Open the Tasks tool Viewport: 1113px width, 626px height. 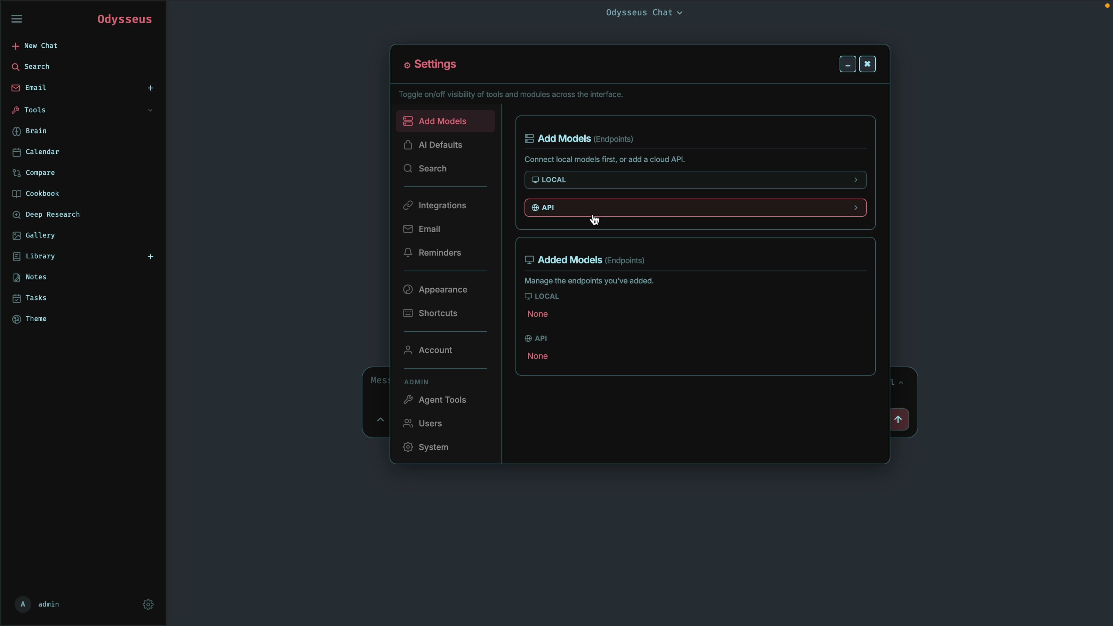point(29,298)
